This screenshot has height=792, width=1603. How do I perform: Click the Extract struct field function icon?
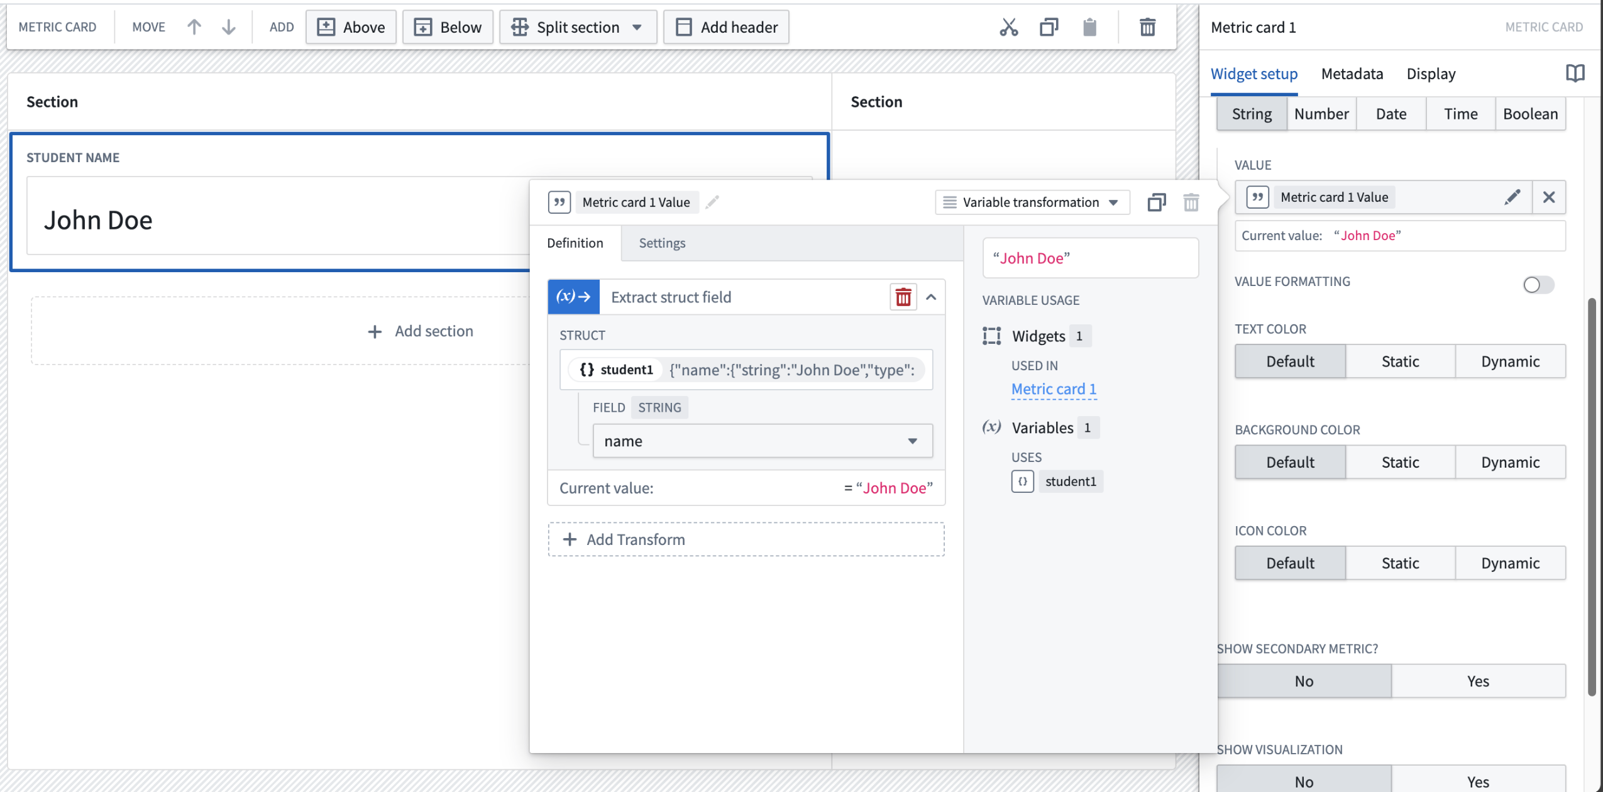pos(573,297)
